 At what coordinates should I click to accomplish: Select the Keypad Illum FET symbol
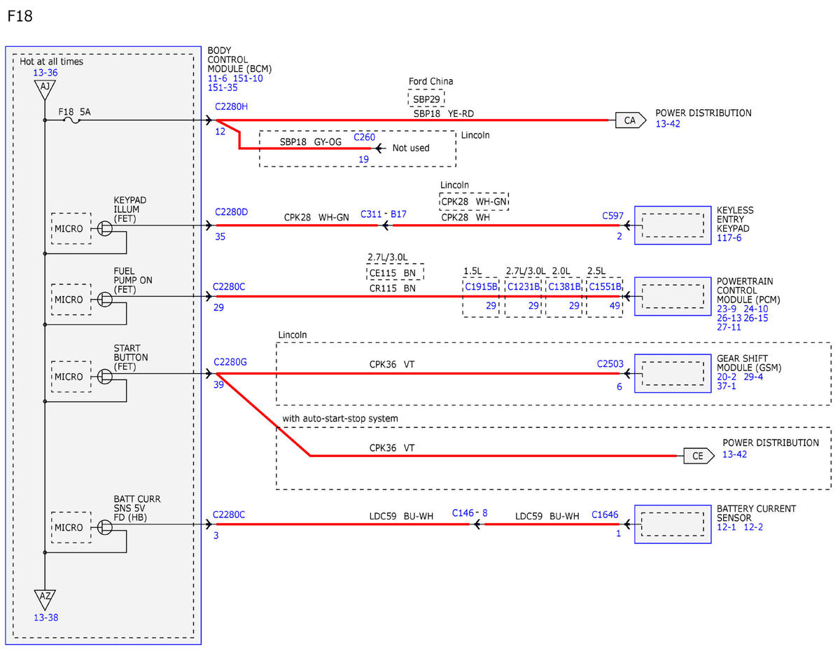(104, 228)
